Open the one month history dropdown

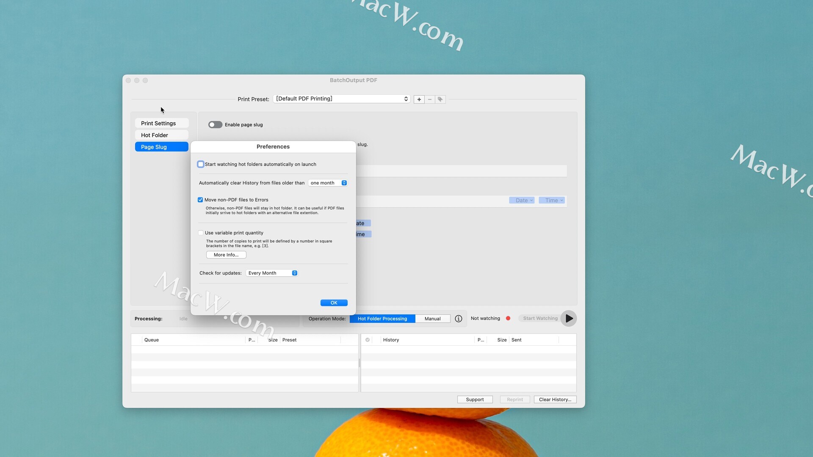pyautogui.click(x=328, y=183)
